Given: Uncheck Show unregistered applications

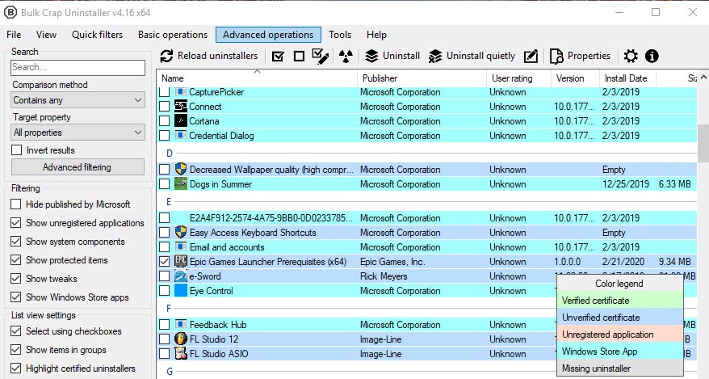Looking at the screenshot, I should point(16,222).
